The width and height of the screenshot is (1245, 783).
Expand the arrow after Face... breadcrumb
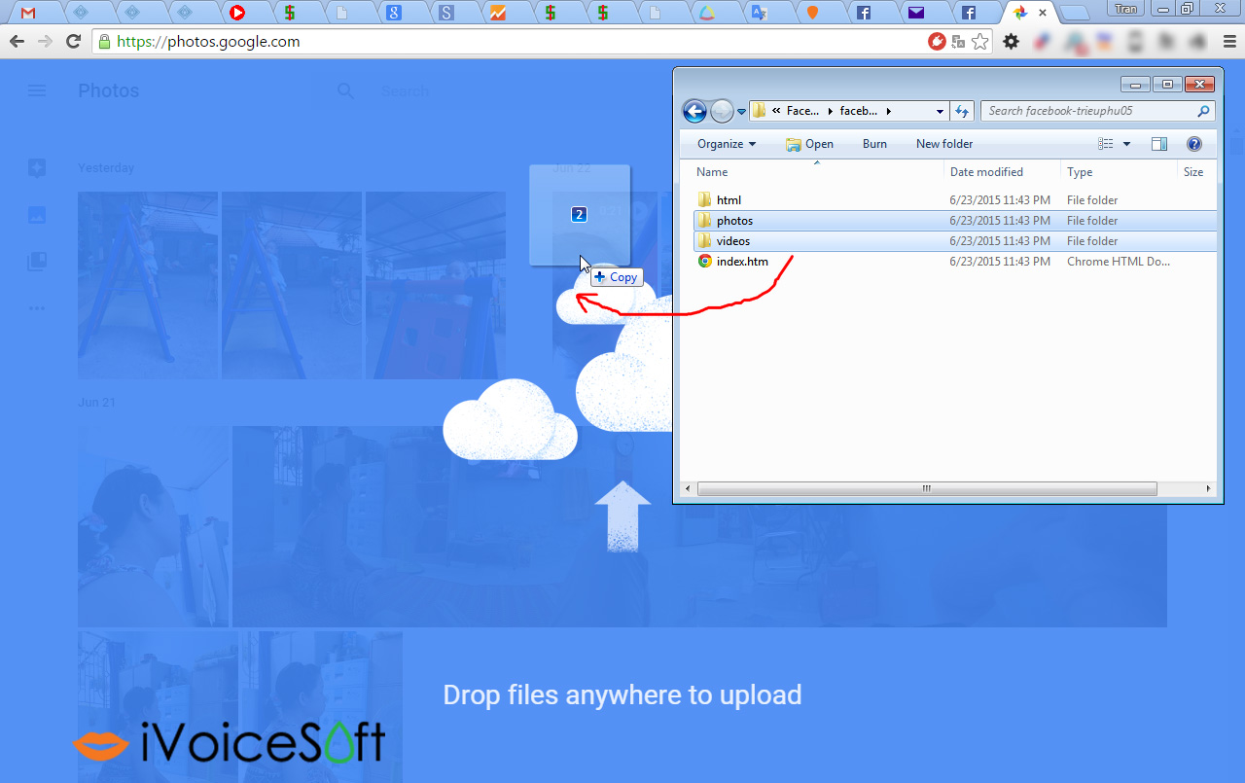pos(830,111)
